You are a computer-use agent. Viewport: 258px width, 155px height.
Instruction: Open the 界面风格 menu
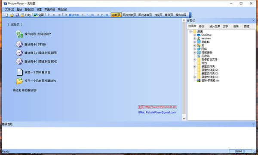pos(49,9)
